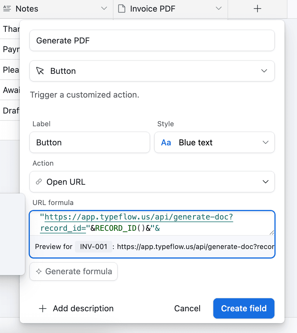Open the Invoice PDF column menu chevron
Image resolution: width=297 pixels, height=333 pixels.
(219, 9)
